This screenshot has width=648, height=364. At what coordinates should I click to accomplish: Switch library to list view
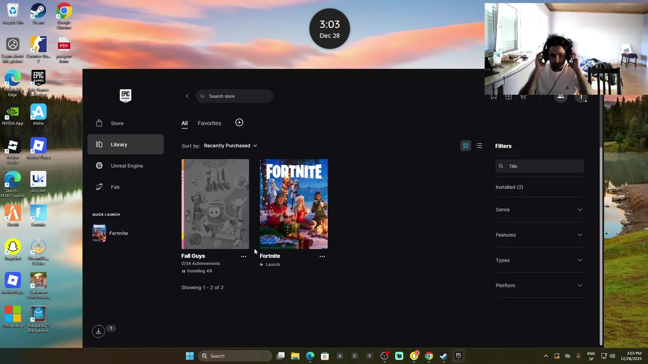tap(479, 146)
